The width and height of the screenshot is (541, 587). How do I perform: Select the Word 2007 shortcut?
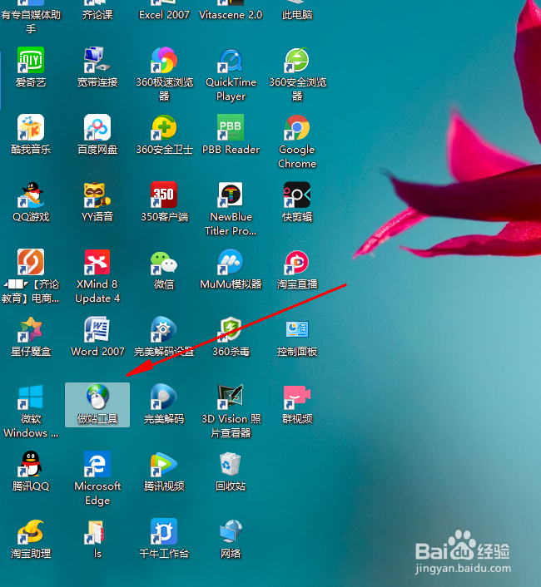[97, 329]
